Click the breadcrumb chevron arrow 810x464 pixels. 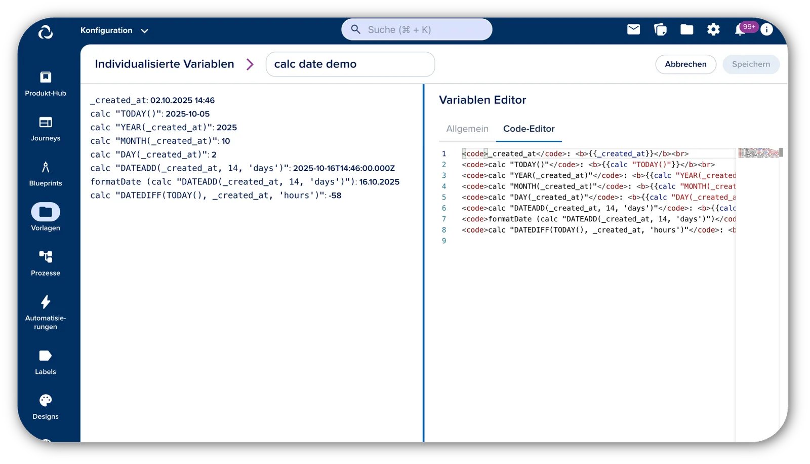[x=250, y=64]
